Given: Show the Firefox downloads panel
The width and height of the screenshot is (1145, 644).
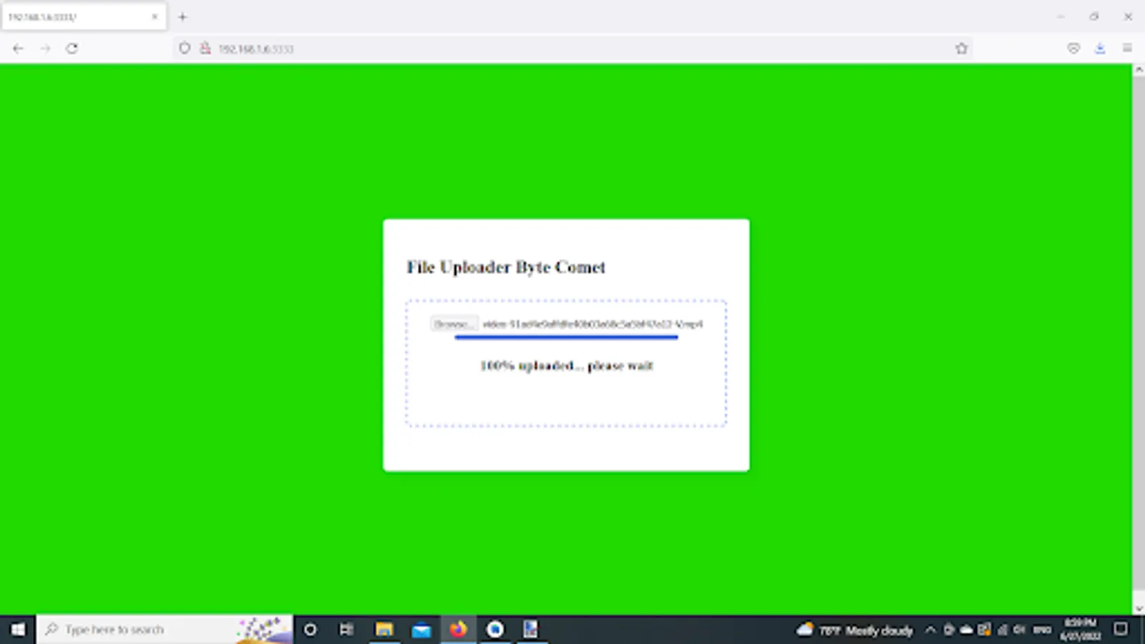Looking at the screenshot, I should 1100,49.
